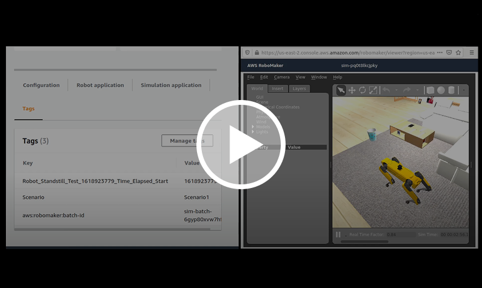Switch to the Insert tab
The image size is (482, 288).
click(x=278, y=89)
